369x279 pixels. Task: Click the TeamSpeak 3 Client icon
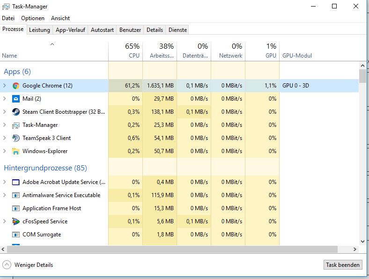(x=16, y=138)
